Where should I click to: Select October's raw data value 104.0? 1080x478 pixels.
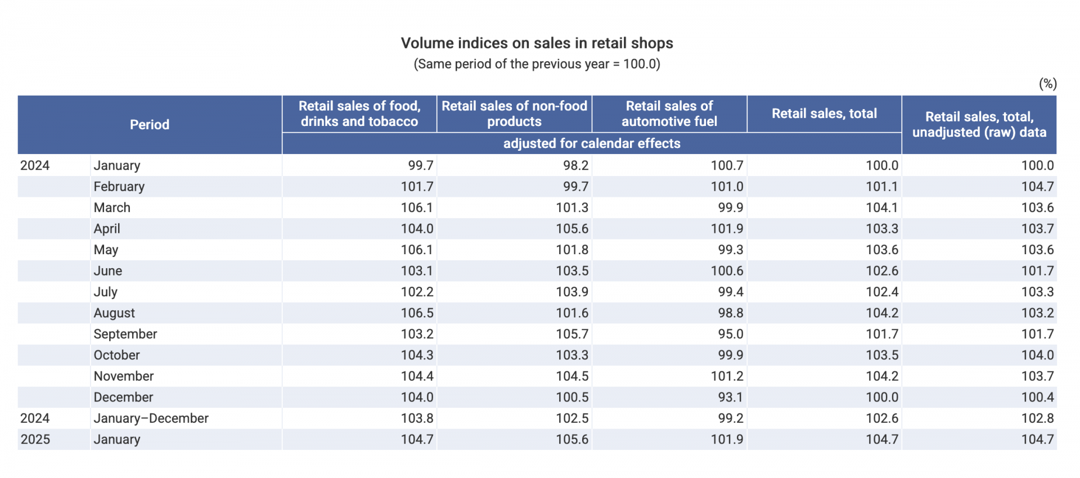click(1037, 355)
